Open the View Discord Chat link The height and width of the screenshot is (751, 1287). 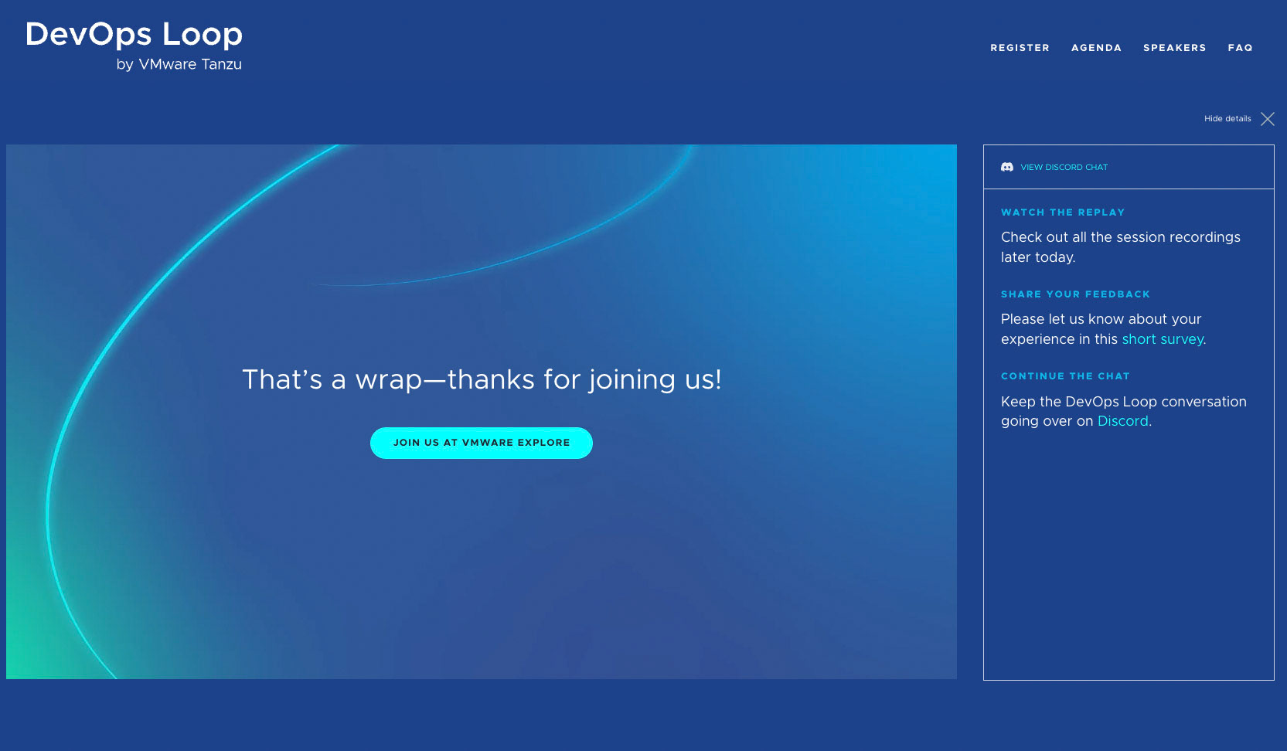pos(1064,167)
